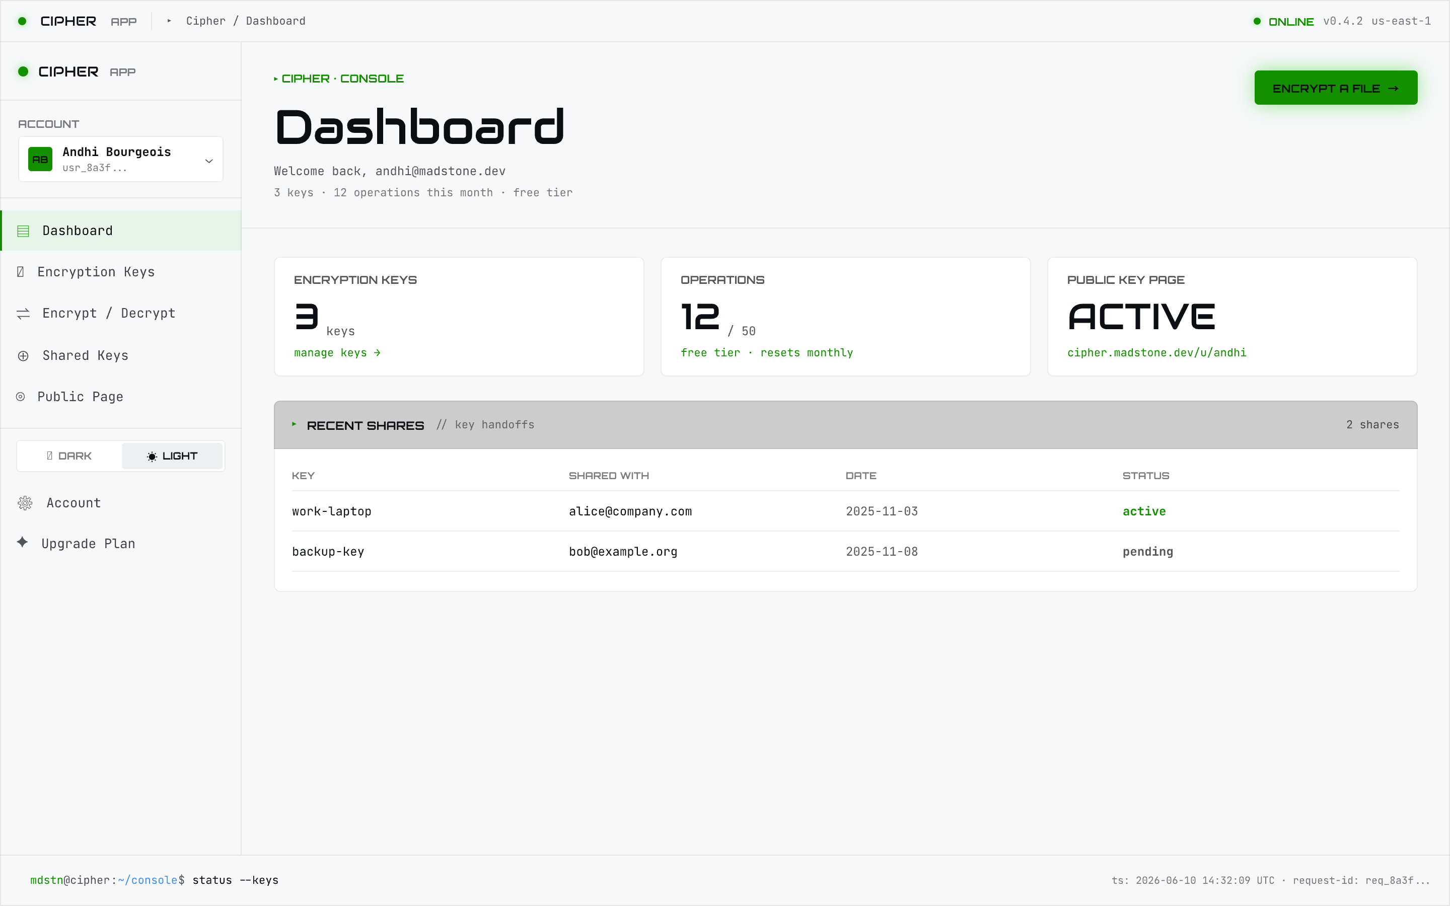Click Dashboard in the breadcrumb

click(x=275, y=21)
